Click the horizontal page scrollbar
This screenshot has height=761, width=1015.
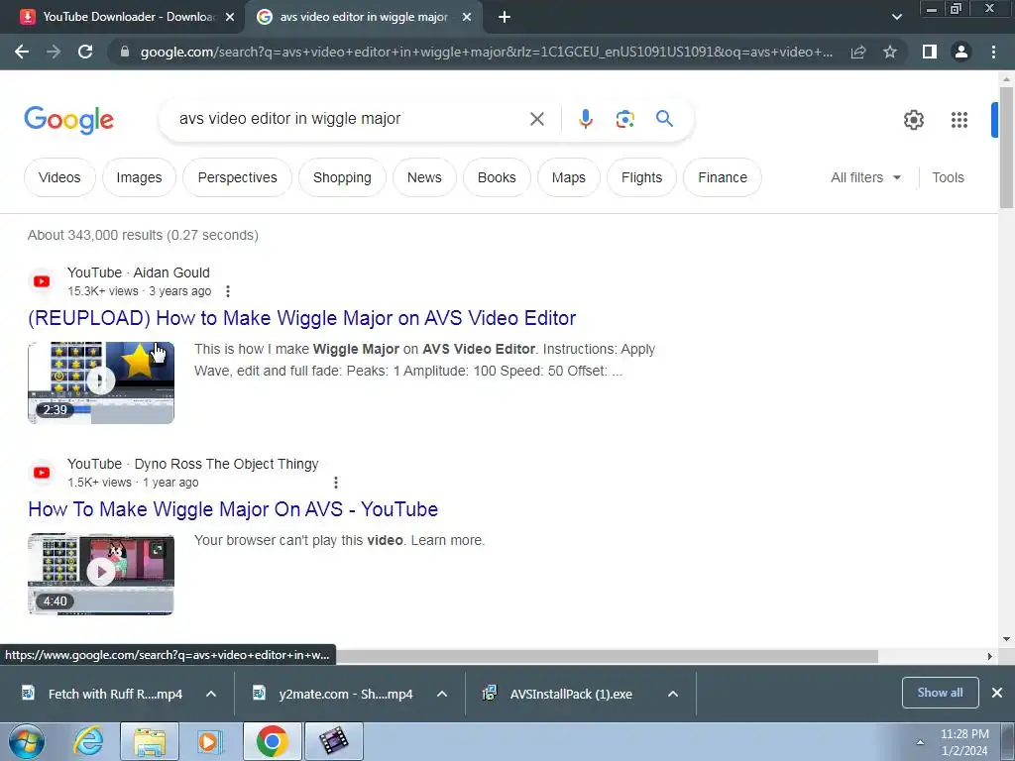click(607, 656)
